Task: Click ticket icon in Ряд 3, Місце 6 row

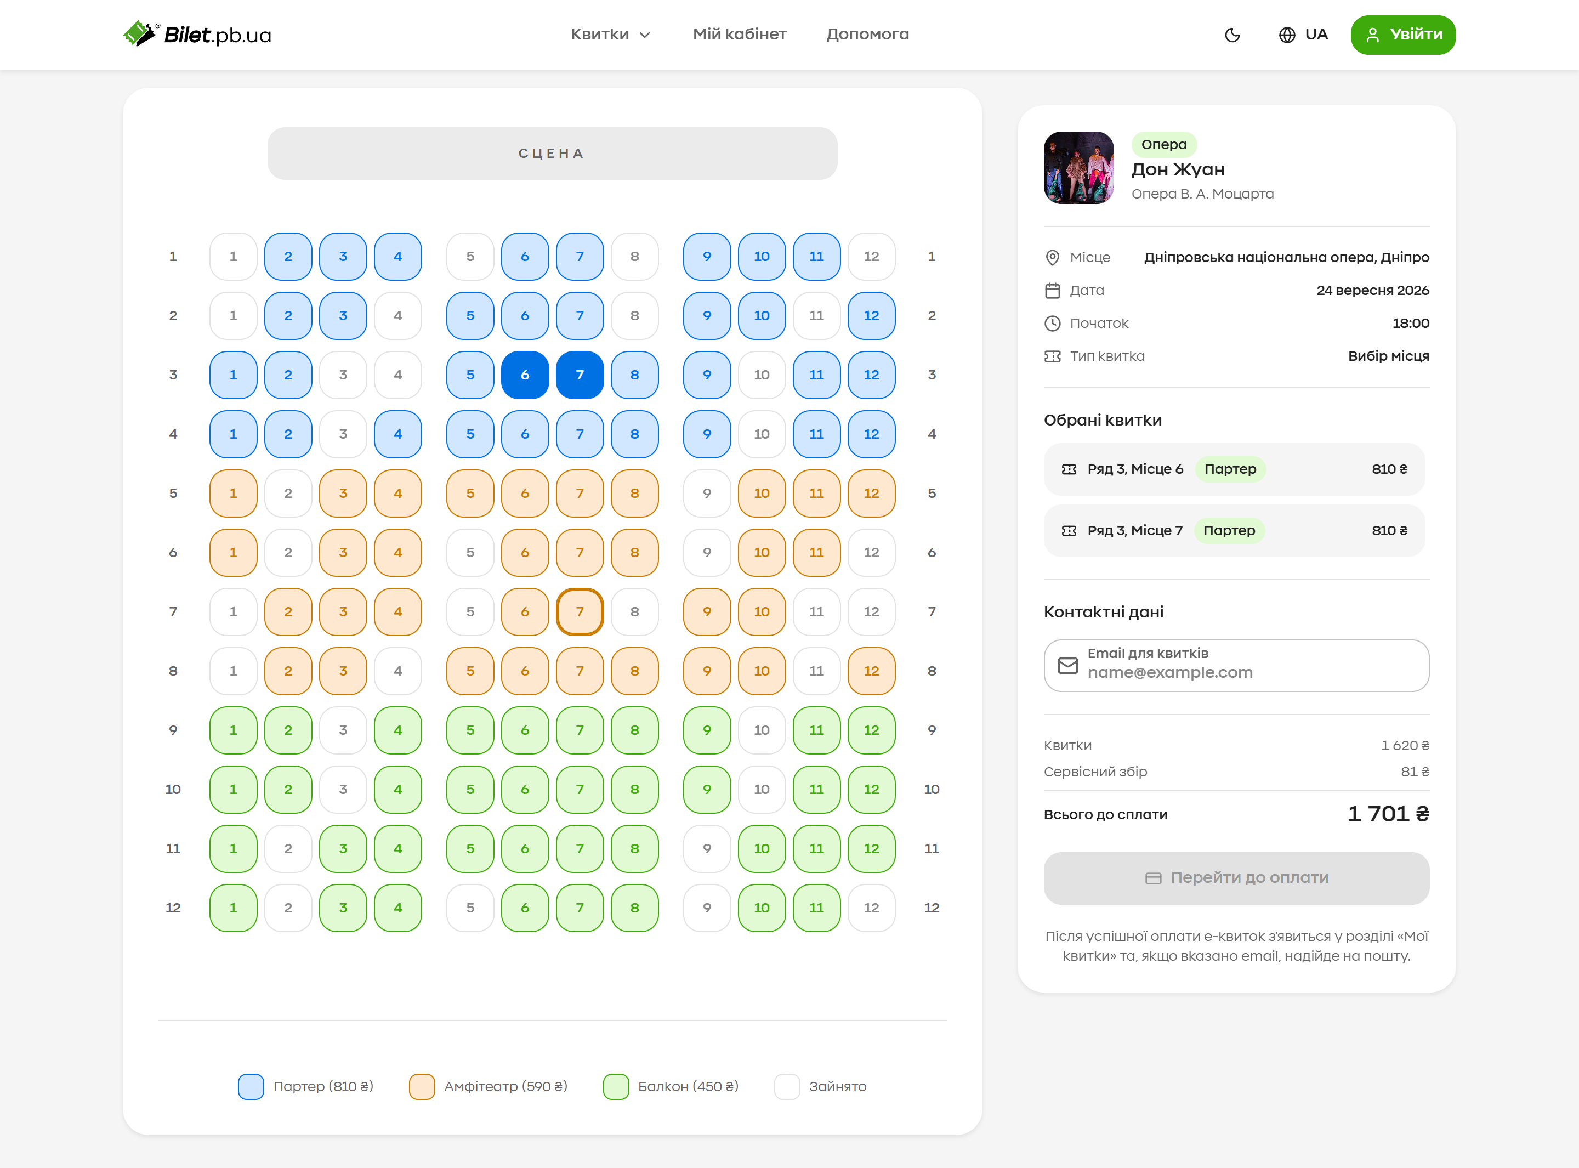Action: click(1070, 469)
